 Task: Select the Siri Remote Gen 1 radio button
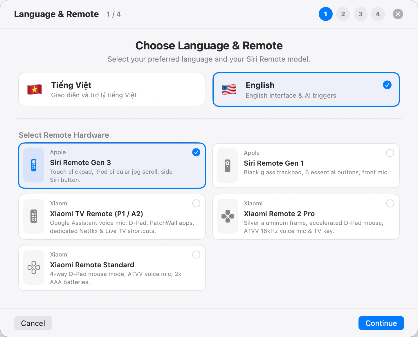pos(390,153)
